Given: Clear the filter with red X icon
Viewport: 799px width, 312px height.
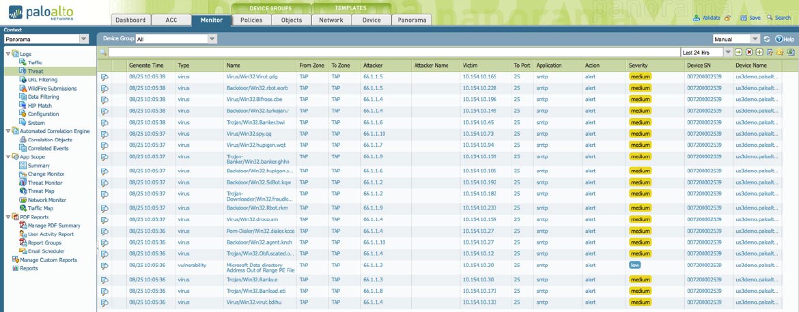Looking at the screenshot, I should pos(749,53).
